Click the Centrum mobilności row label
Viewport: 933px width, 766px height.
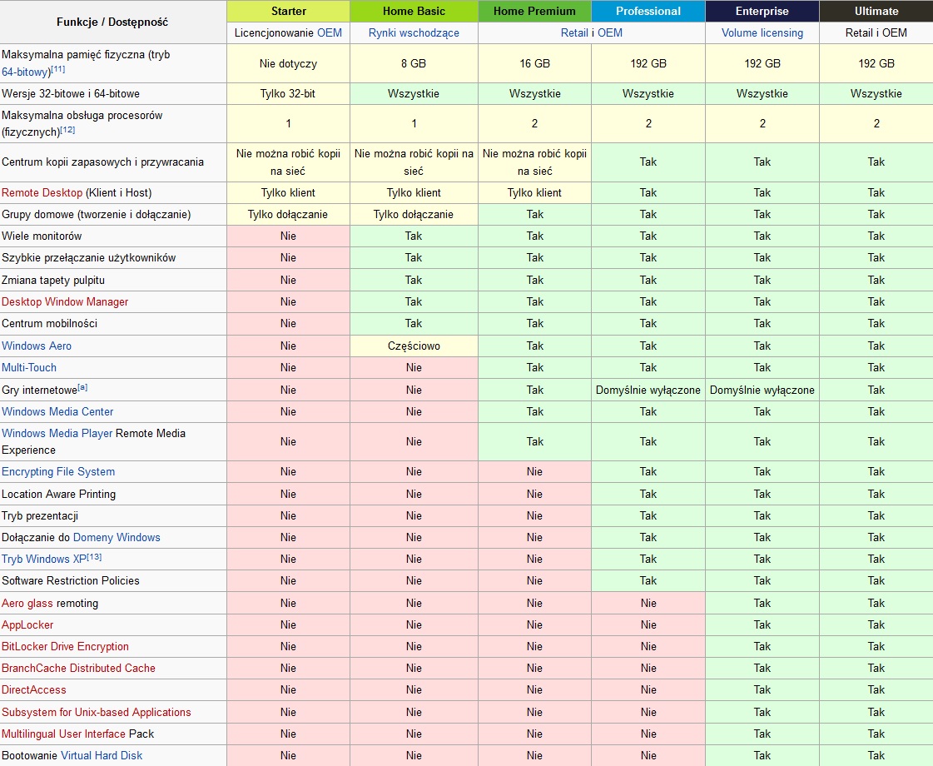(49, 324)
